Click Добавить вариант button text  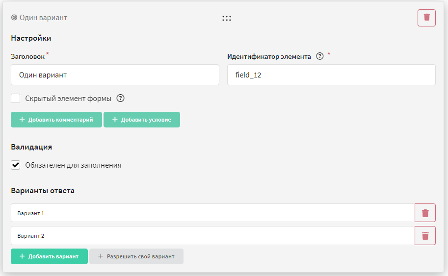pyautogui.click(x=53, y=256)
